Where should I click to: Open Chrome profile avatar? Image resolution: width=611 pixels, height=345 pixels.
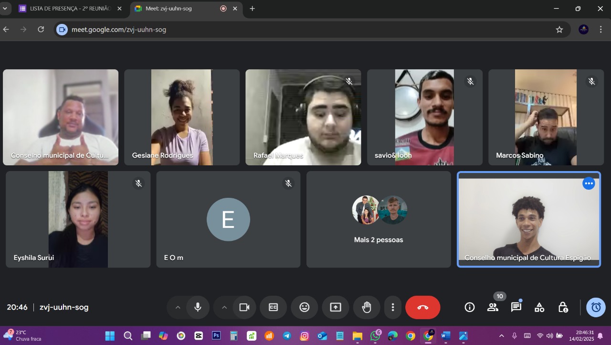583,30
